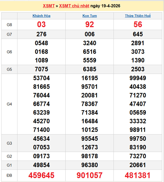Screen dimensions: 164x182
Task: Click the red G8 number 56
Action: point(138,25)
